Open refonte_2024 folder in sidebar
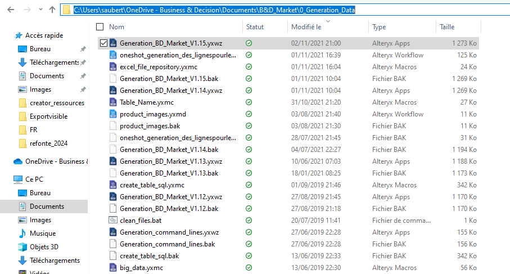Viewport: 510px width, 274px height. (x=48, y=143)
